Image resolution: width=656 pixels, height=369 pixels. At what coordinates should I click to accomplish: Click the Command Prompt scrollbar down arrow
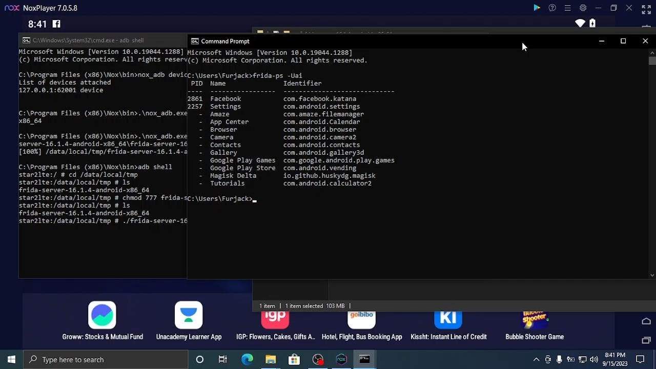[652, 275]
